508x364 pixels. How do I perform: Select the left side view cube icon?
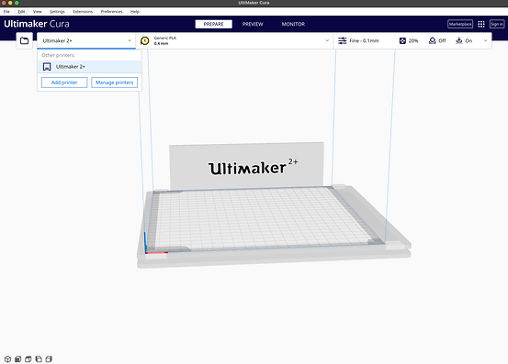[39, 359]
